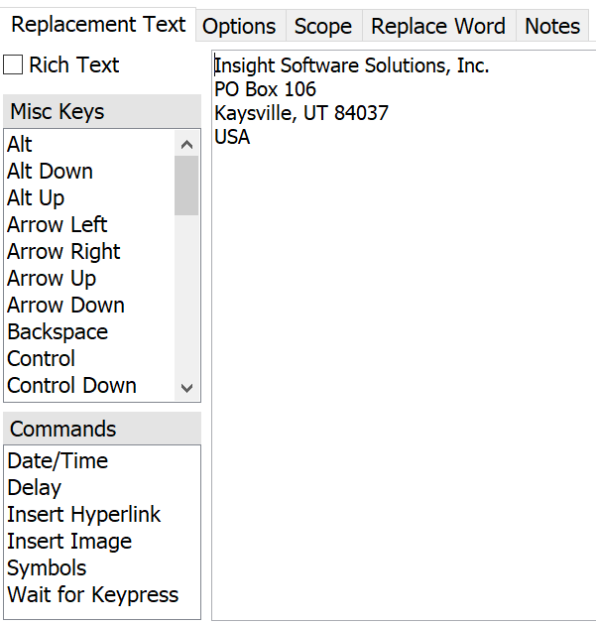
Task: Enable the Rich Text checkbox
Action: [13, 65]
